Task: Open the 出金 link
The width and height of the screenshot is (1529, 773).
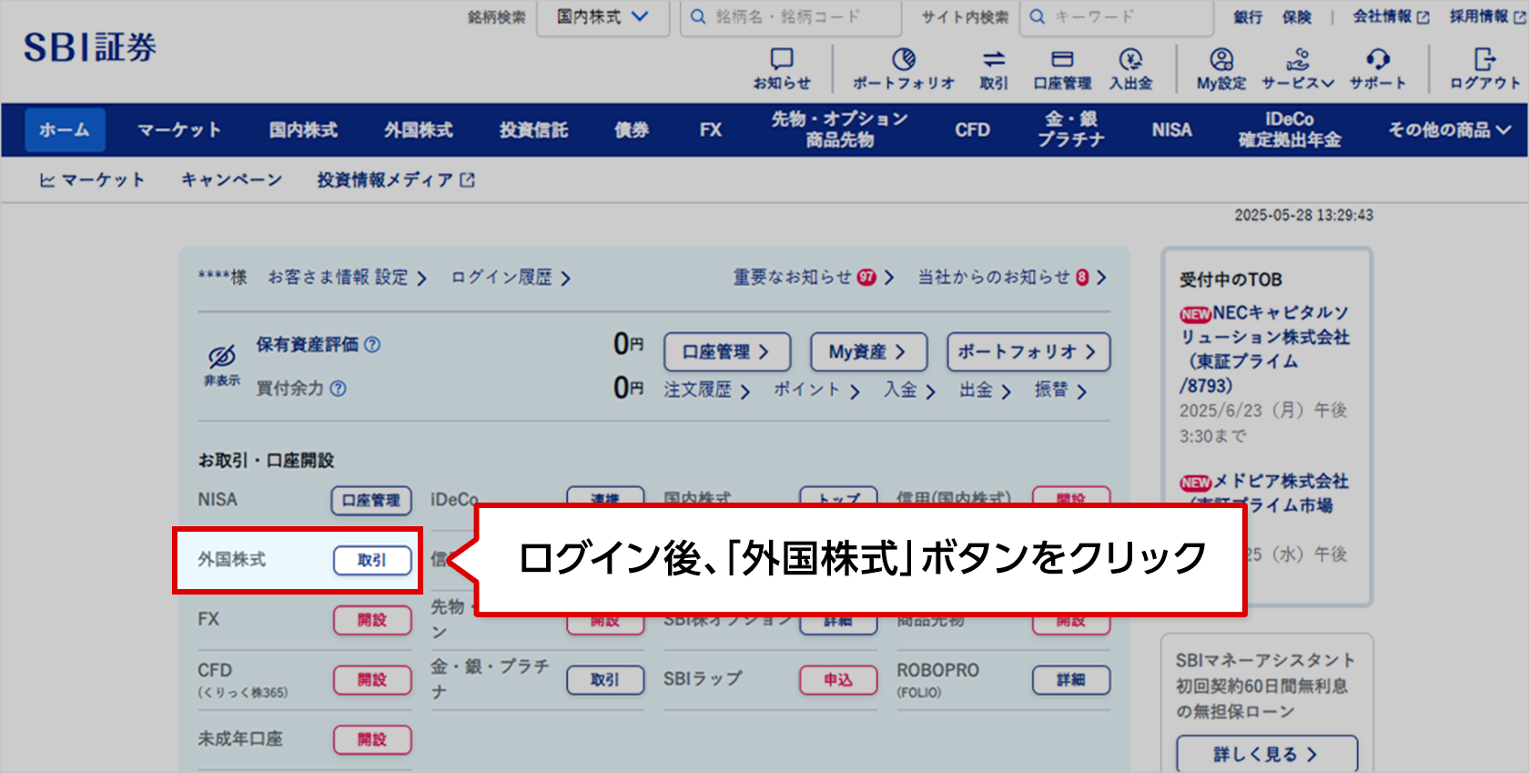Action: [985, 391]
